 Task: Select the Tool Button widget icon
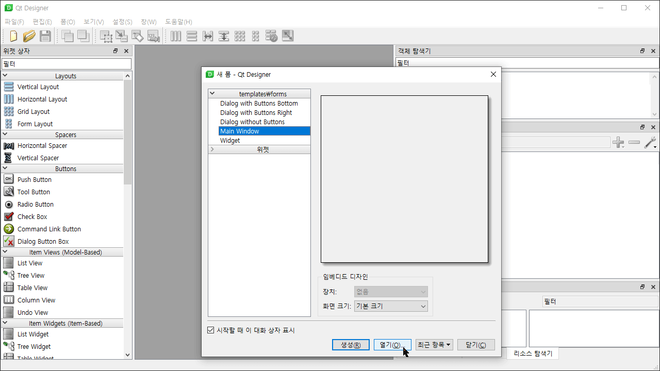coord(9,192)
